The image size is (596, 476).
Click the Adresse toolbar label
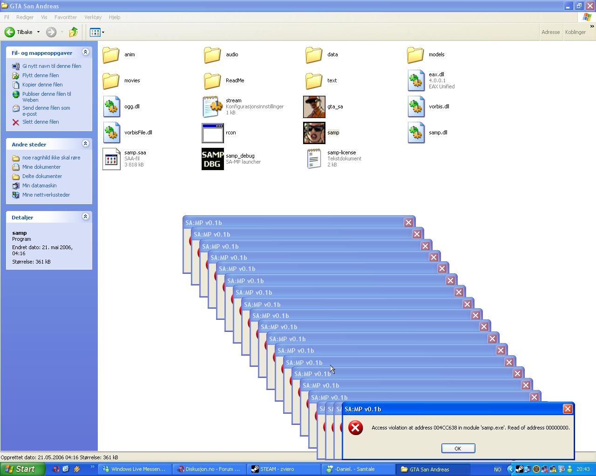(x=550, y=32)
